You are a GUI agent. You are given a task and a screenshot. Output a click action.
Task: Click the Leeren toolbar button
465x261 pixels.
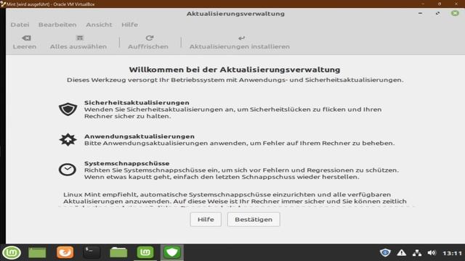click(x=25, y=42)
